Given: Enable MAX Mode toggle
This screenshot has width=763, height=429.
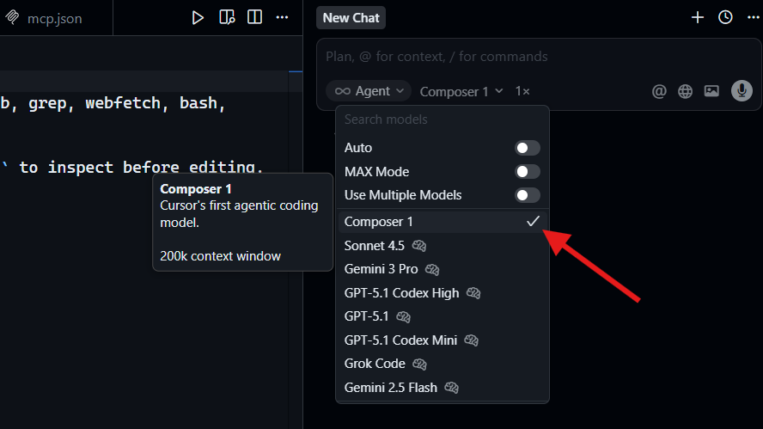Looking at the screenshot, I should coord(527,172).
